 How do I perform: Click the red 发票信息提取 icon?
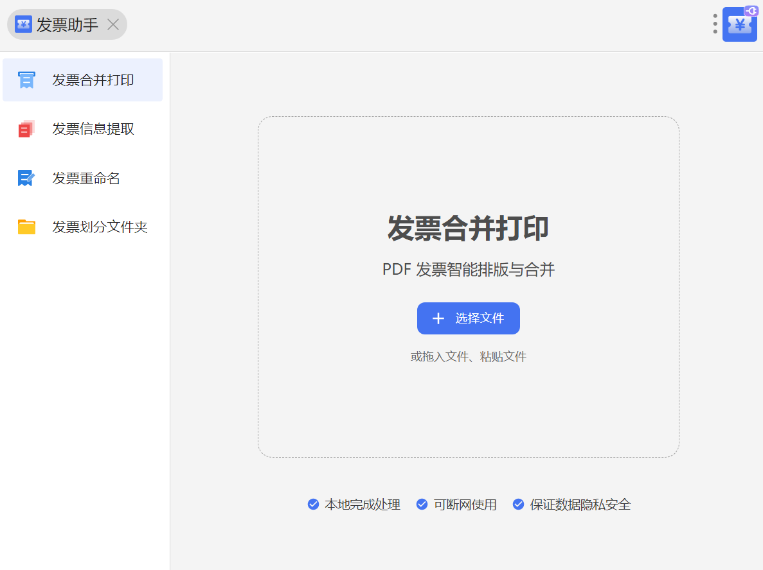click(x=26, y=129)
